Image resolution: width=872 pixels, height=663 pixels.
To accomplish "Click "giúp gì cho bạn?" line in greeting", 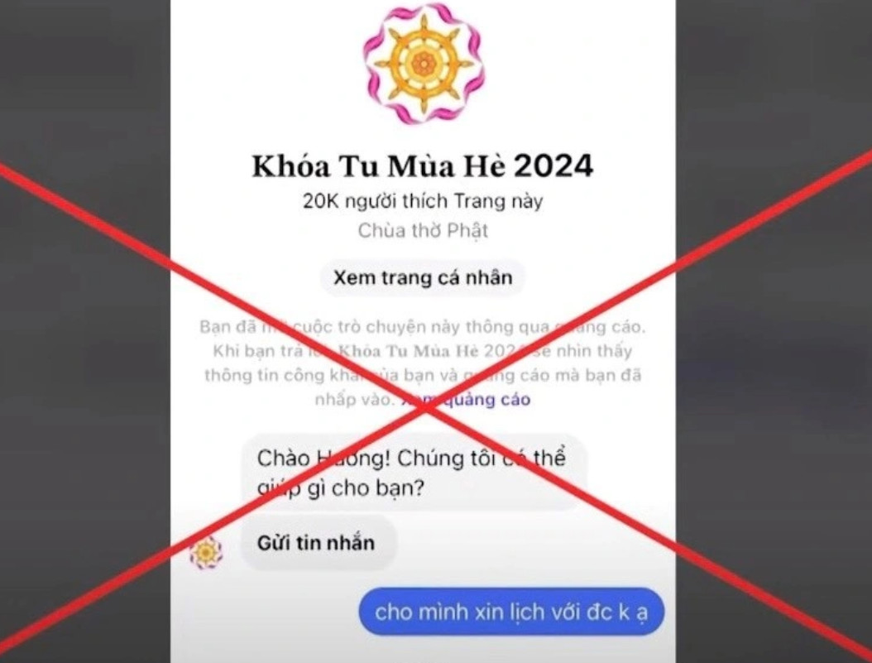I will (340, 488).
